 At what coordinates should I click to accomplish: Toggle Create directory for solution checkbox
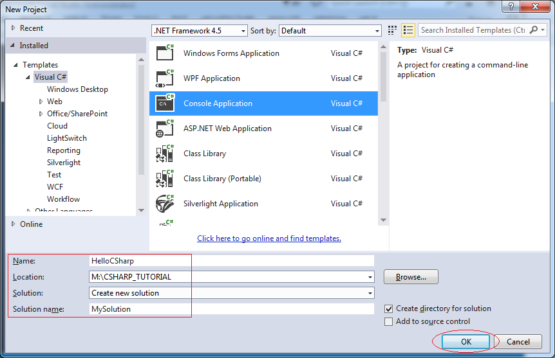coord(389,309)
